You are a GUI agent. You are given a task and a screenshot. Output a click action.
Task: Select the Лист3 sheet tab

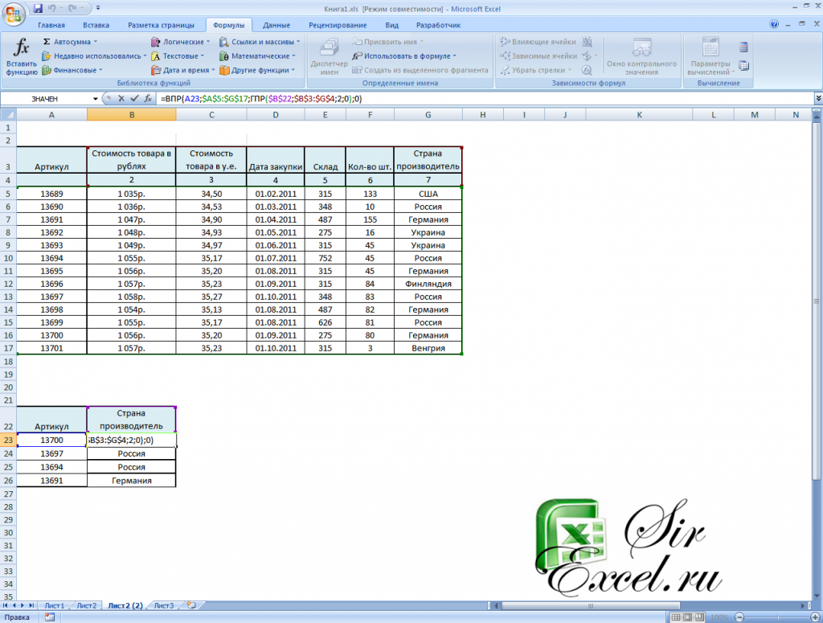[165, 605]
